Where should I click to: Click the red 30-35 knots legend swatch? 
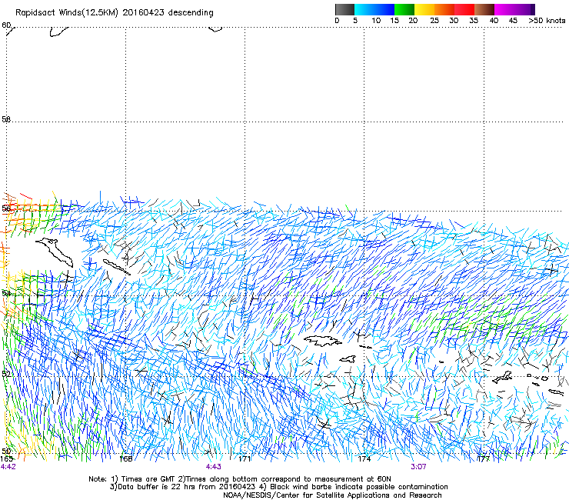pyautogui.click(x=464, y=9)
